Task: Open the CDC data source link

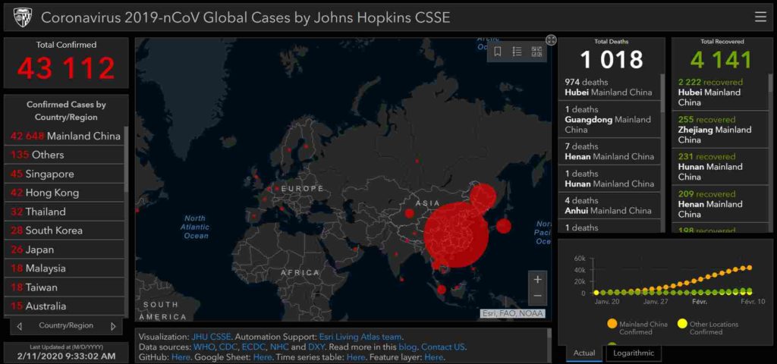Action: [x=228, y=347]
